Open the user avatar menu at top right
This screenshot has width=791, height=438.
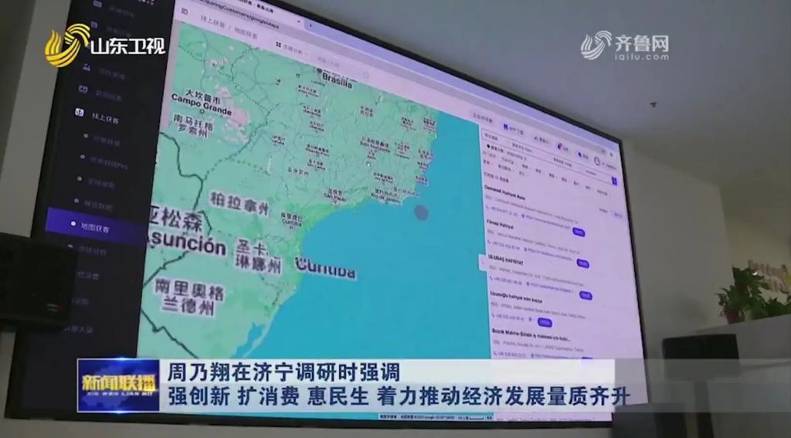pyautogui.click(x=598, y=161)
